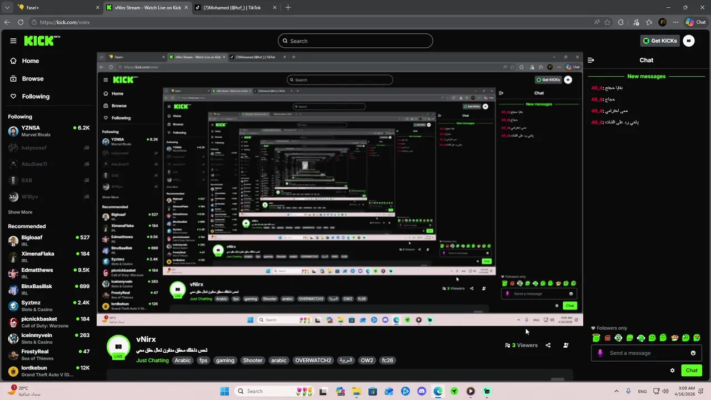711x400 pixels.
Task: Open the hamburger sidebar menu
Action: [x=13, y=41]
